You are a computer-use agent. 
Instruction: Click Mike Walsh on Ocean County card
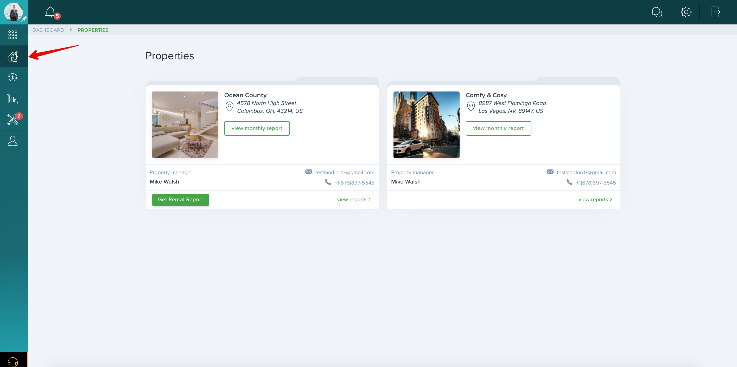[164, 181]
